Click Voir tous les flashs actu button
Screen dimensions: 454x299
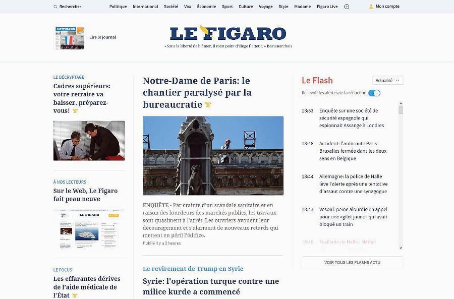click(353, 263)
